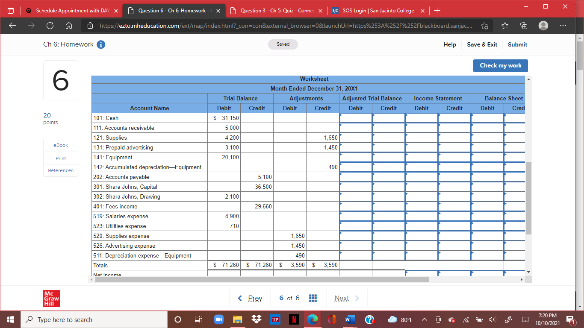Click the Cortana circle on the taskbar
Image resolution: width=584 pixels, height=328 pixels.
point(178,319)
